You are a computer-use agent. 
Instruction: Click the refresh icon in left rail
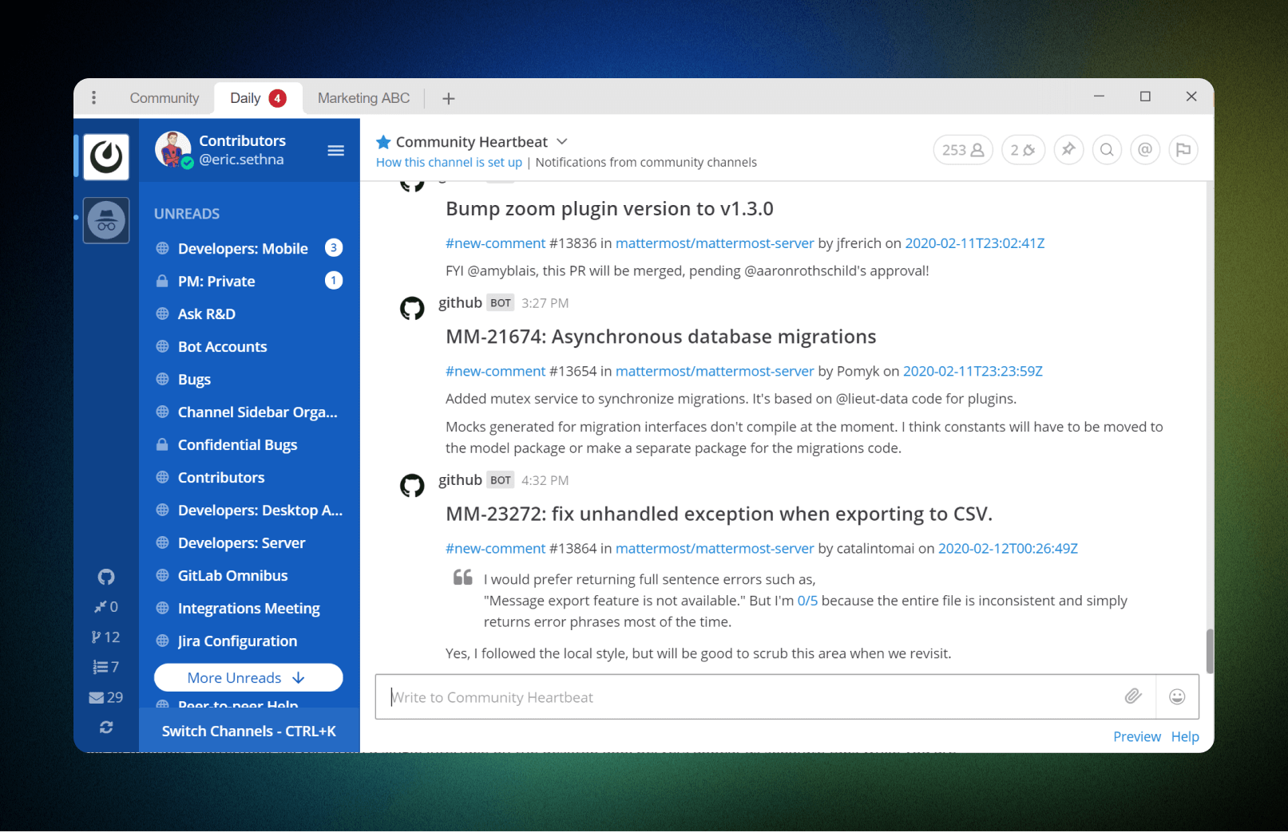click(106, 727)
